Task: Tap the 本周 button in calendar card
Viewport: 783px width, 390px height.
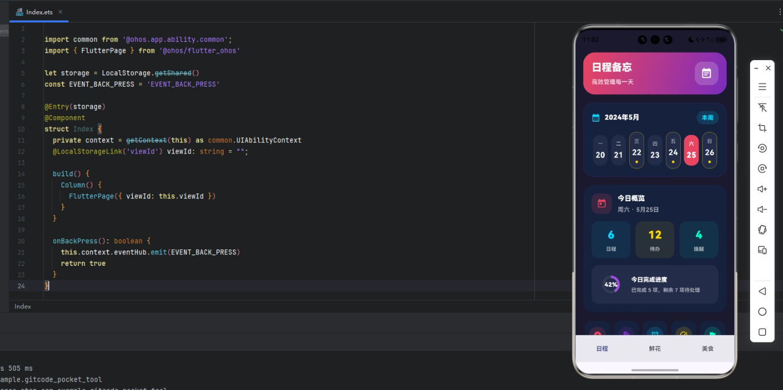Action: tap(707, 118)
